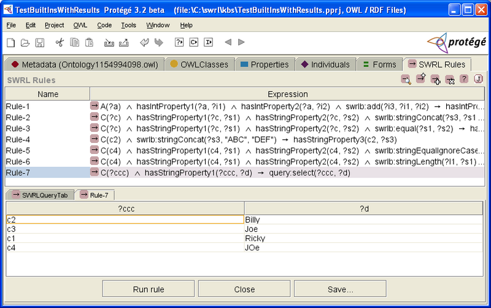Click the Close button below results
Image resolution: width=491 pixels, height=308 pixels.
click(244, 289)
